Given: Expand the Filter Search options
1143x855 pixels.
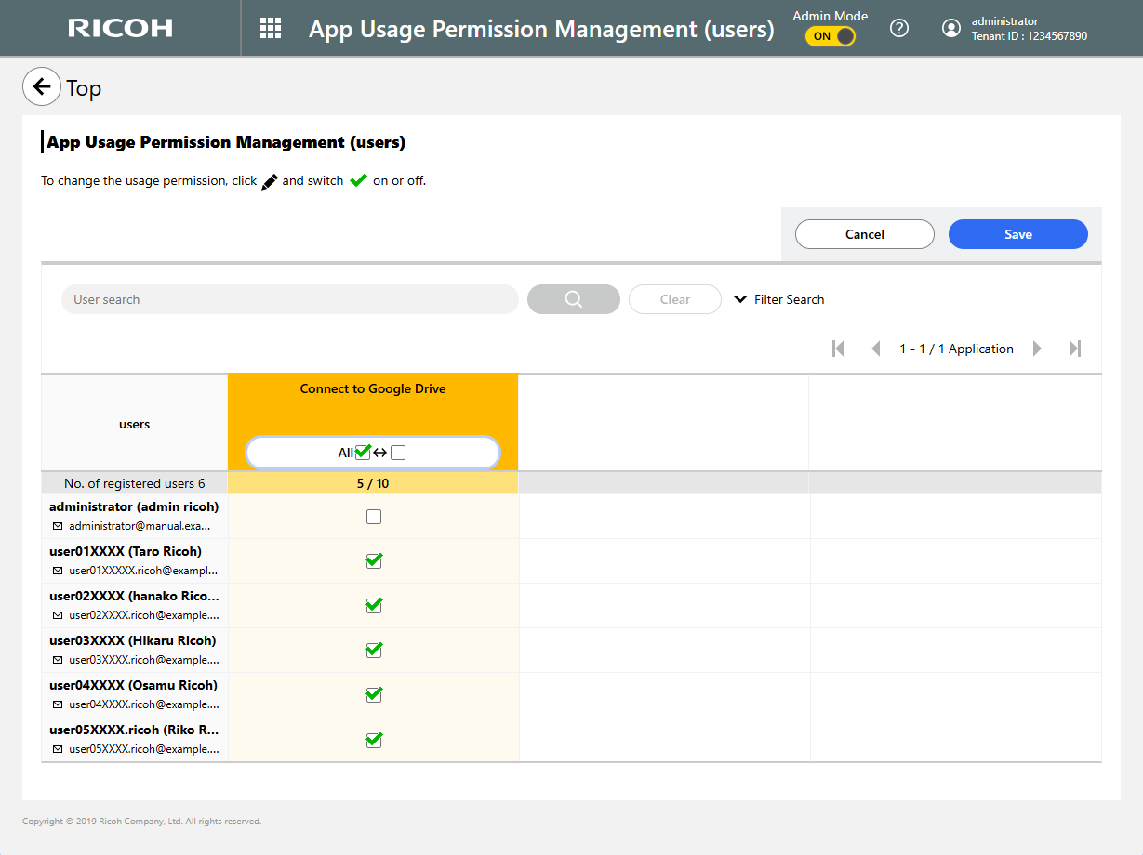Looking at the screenshot, I should [778, 299].
